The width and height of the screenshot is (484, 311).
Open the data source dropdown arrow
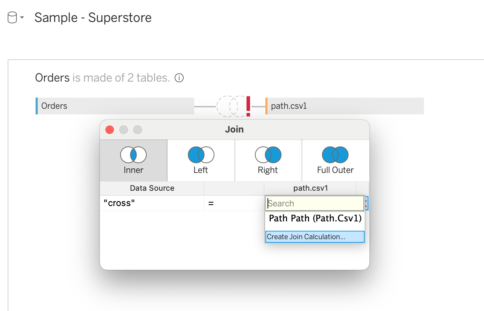coord(22,17)
